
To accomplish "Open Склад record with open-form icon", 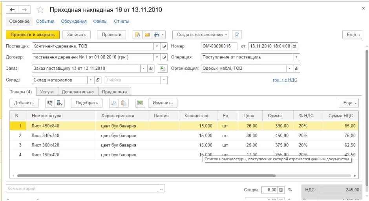I will click(x=98, y=80).
